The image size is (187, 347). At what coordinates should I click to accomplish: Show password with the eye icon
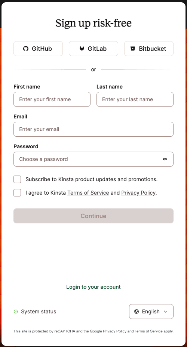tap(165, 159)
